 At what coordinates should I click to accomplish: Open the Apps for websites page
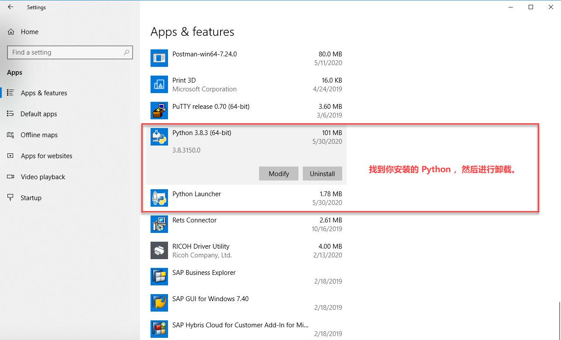pyautogui.click(x=70, y=156)
